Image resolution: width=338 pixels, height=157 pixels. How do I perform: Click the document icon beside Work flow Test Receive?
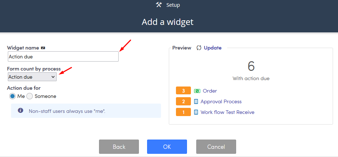[196, 112]
